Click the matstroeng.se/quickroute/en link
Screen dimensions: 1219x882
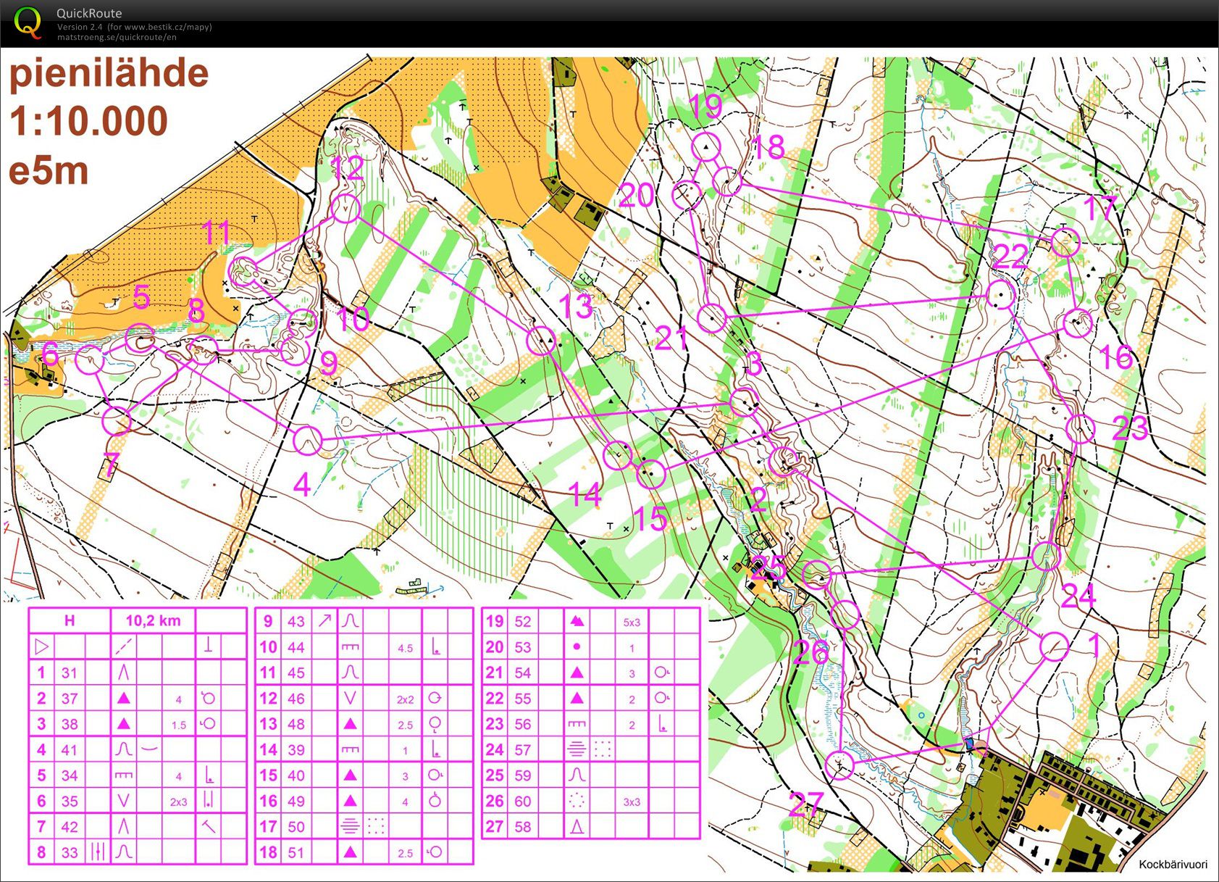coord(117,37)
